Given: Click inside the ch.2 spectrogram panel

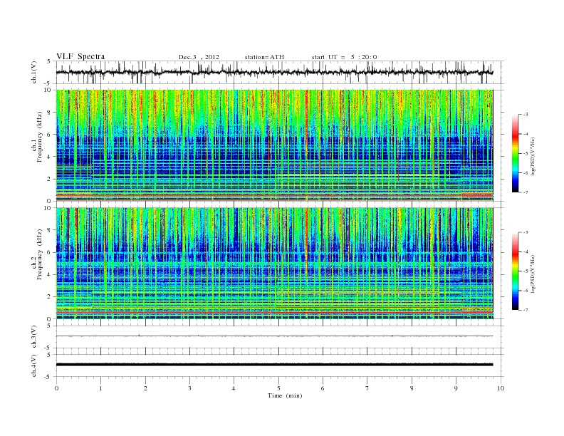Looking at the screenshot, I should click(275, 264).
